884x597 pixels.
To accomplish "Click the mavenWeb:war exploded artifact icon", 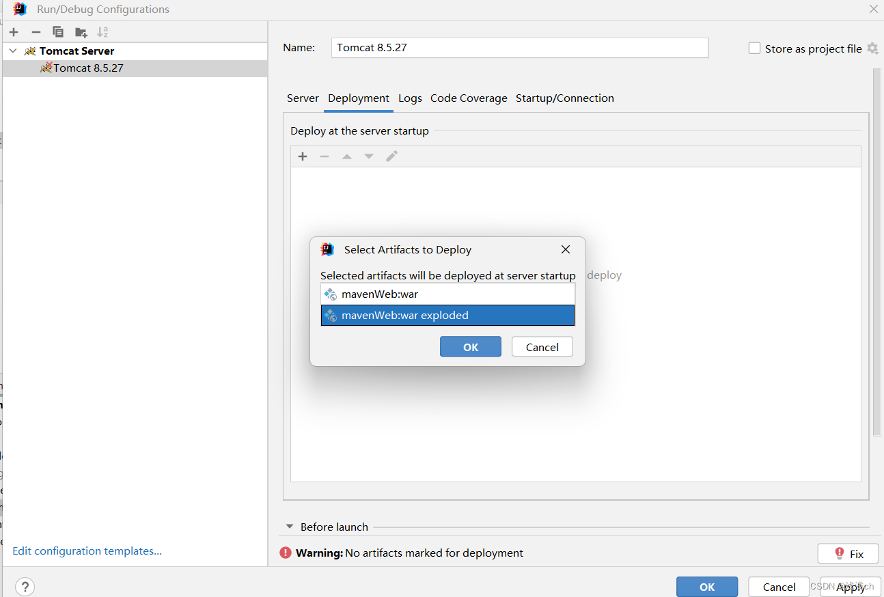I will click(331, 315).
